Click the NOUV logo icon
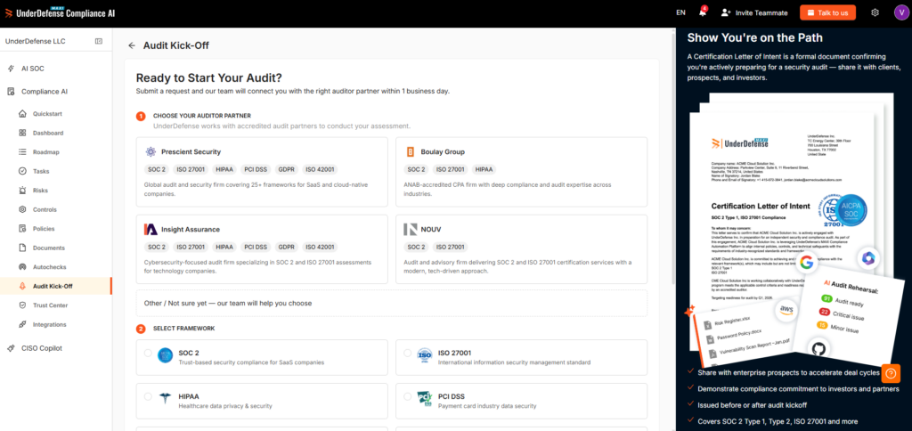Screen dimensions: 912x431 pyautogui.click(x=410, y=229)
